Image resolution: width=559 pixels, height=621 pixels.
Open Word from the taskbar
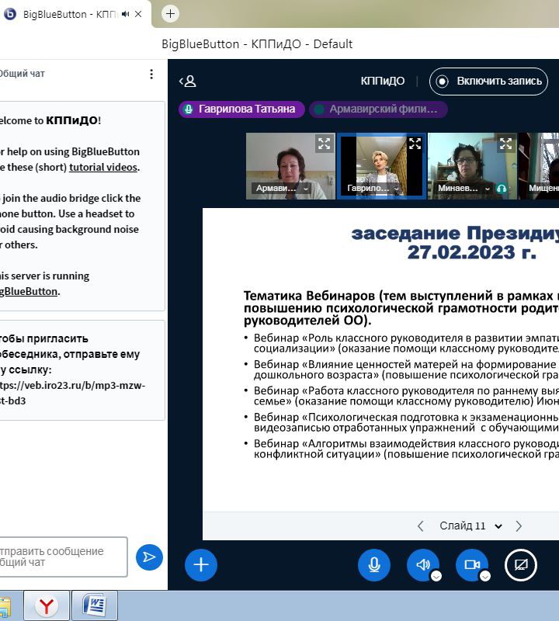[x=94, y=605]
